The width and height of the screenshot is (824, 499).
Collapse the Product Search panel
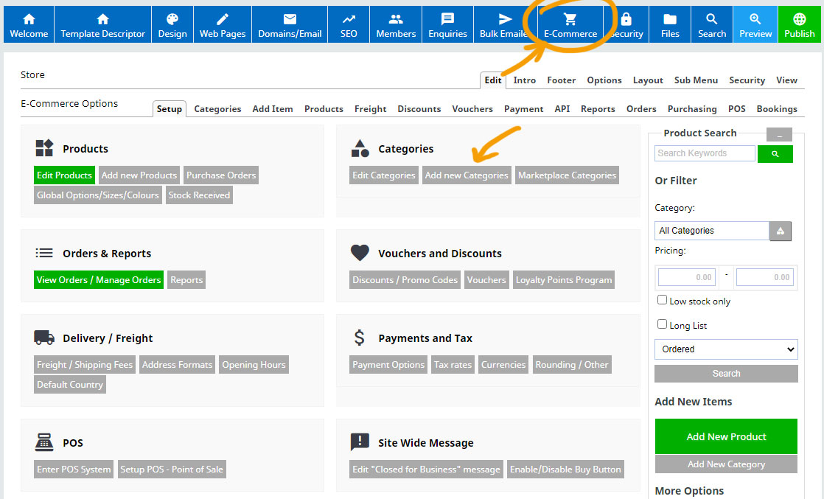tap(779, 134)
